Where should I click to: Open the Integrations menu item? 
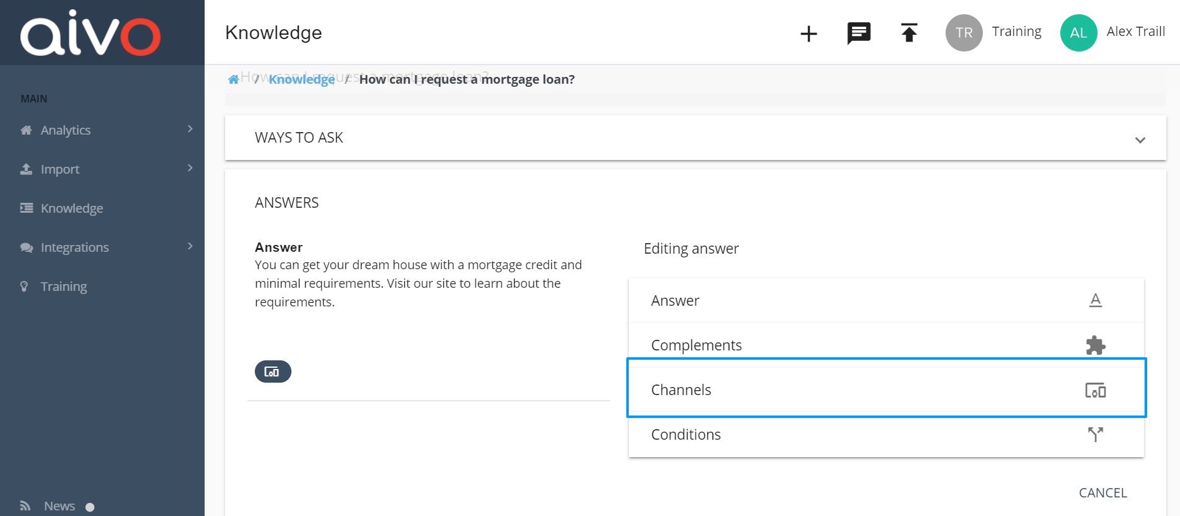tap(102, 247)
